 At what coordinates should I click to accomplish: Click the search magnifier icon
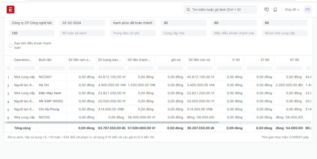[188, 10]
